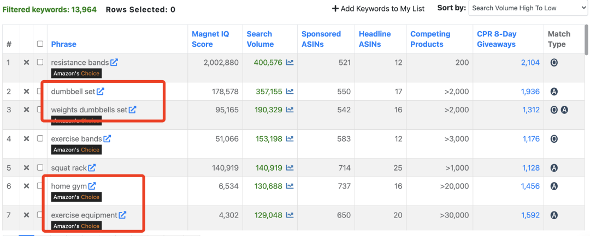Image resolution: width=590 pixels, height=236 pixels.
Task: Click the Phrase column header
Action: coord(63,44)
